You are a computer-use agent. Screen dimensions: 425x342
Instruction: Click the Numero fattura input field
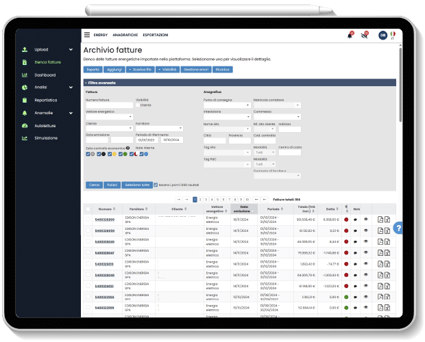(x=109, y=105)
